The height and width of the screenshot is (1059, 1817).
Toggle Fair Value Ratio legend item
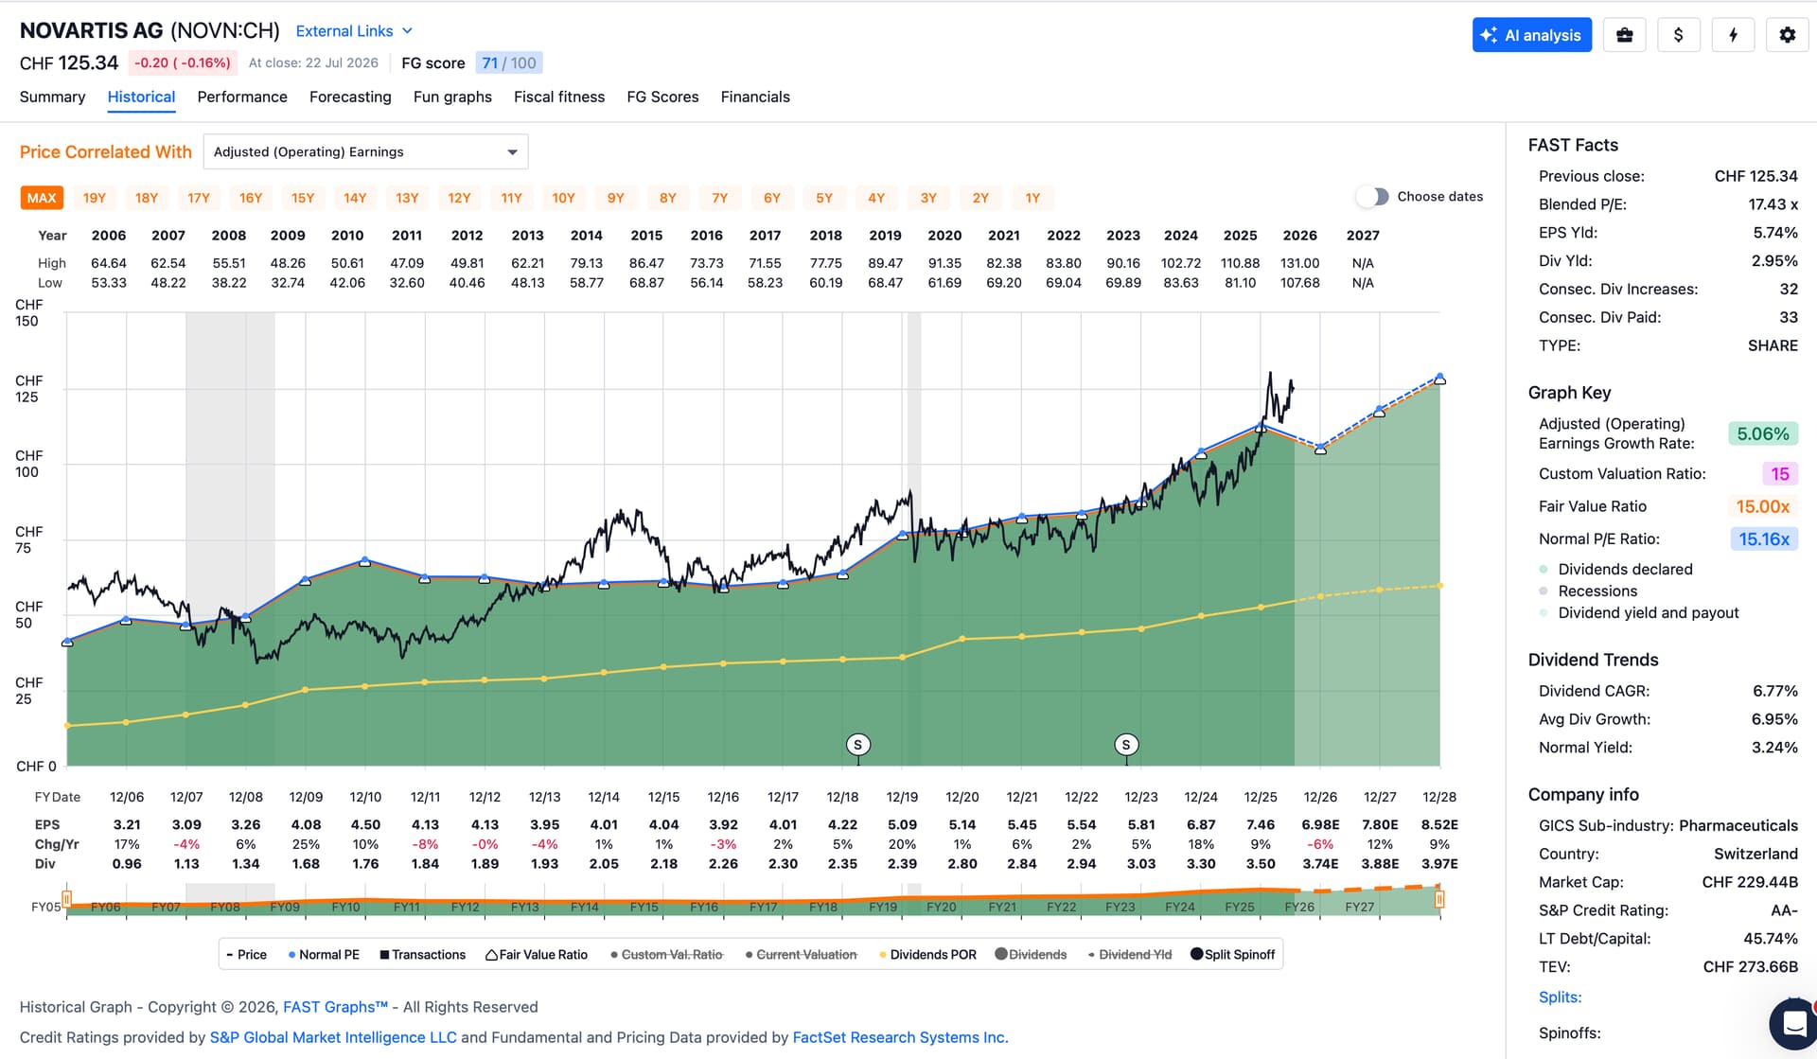[x=537, y=955]
